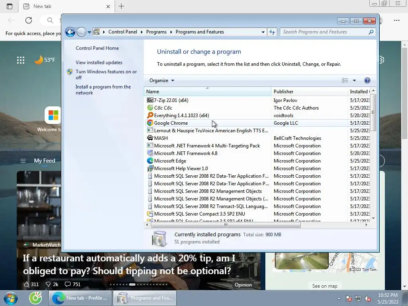Switch to New tab - Profile taskbar button
Image resolution: width=408 pixels, height=306 pixels.
pyautogui.click(x=80, y=298)
